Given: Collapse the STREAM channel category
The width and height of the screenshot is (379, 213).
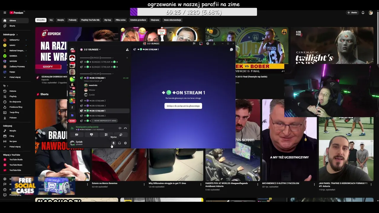Looking at the screenshot, I should point(96,74).
